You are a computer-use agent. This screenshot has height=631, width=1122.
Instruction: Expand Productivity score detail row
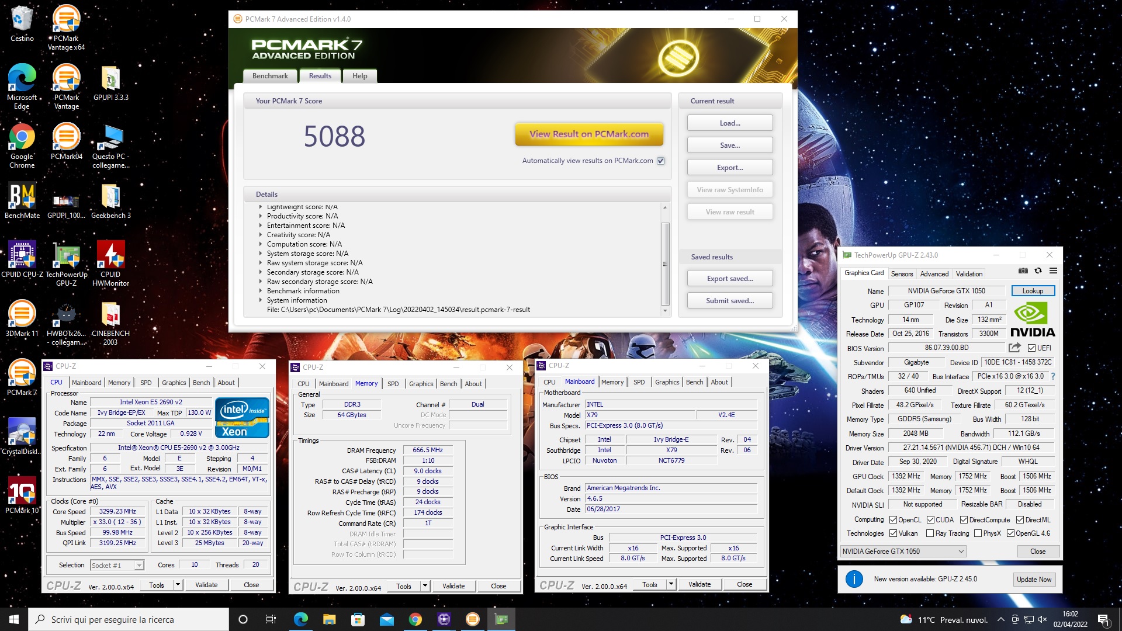[x=261, y=216]
